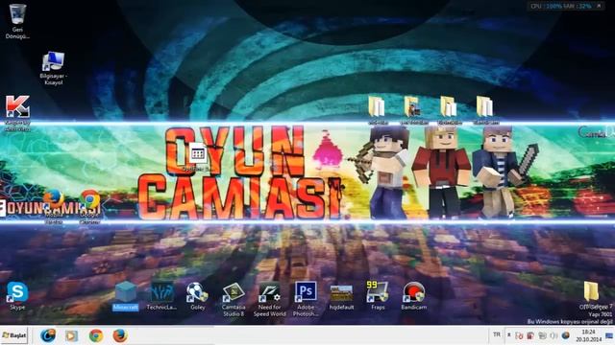Open the Recycle Bin (Geri Dönüşüm) icon
Screen dimensions: 615x345
coord(17,20)
